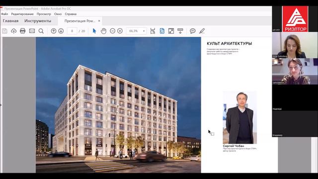Switch to the Главная tab
Screen dimensions: 318x179
(x=10, y=21)
